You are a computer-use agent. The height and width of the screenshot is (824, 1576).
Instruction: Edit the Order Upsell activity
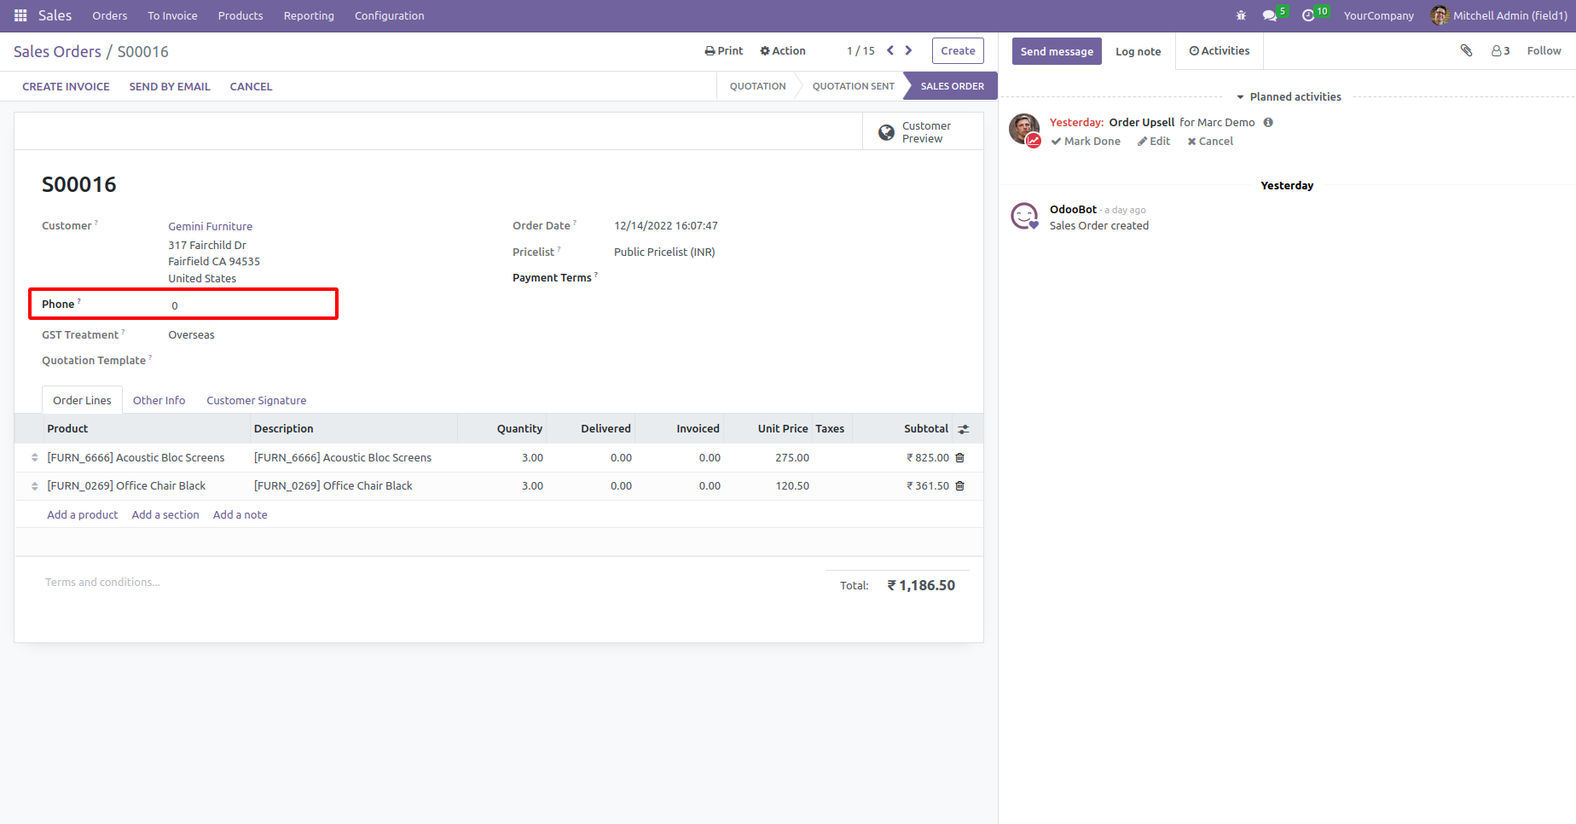tap(1154, 141)
